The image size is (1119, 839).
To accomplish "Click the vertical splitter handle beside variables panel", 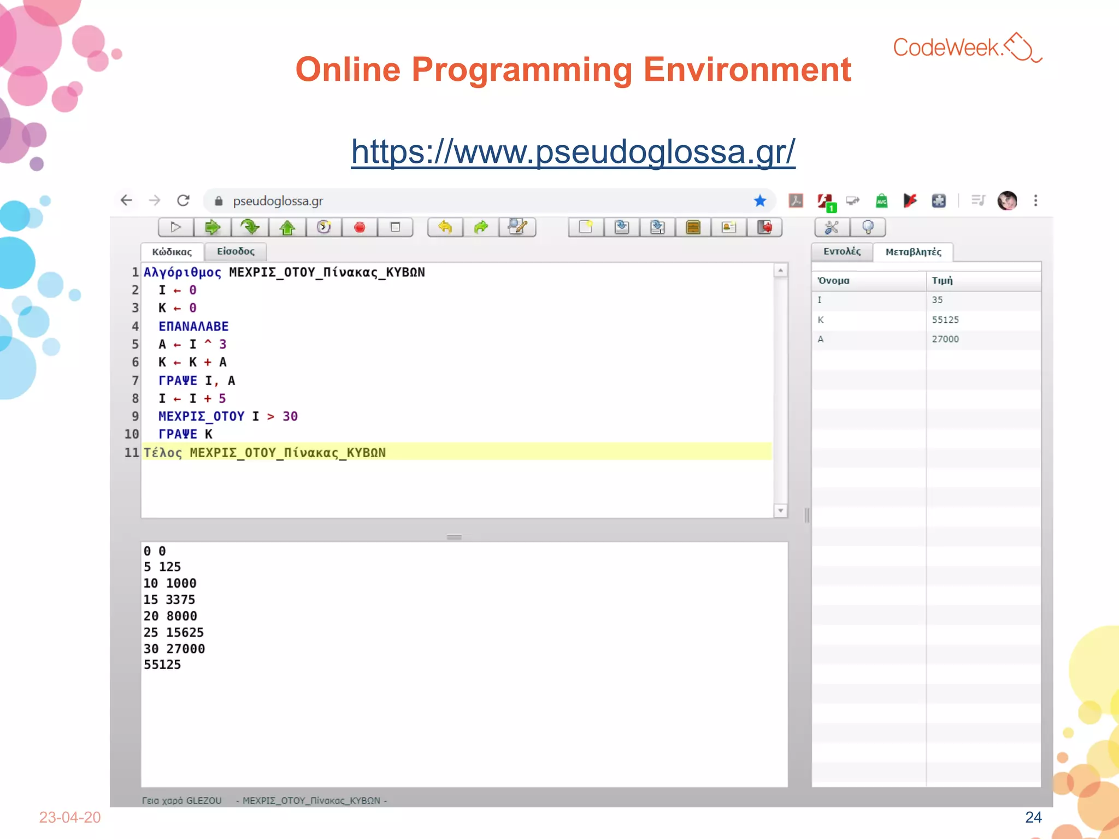I will [807, 515].
